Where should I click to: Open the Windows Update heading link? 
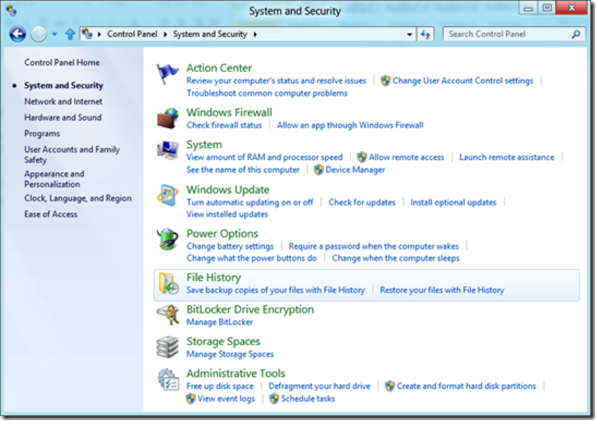point(228,190)
